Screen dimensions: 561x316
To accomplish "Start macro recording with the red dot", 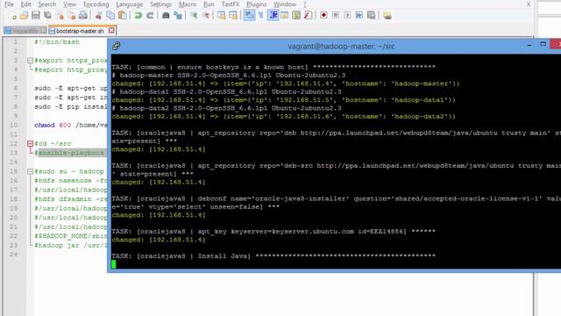I will click(x=323, y=16).
